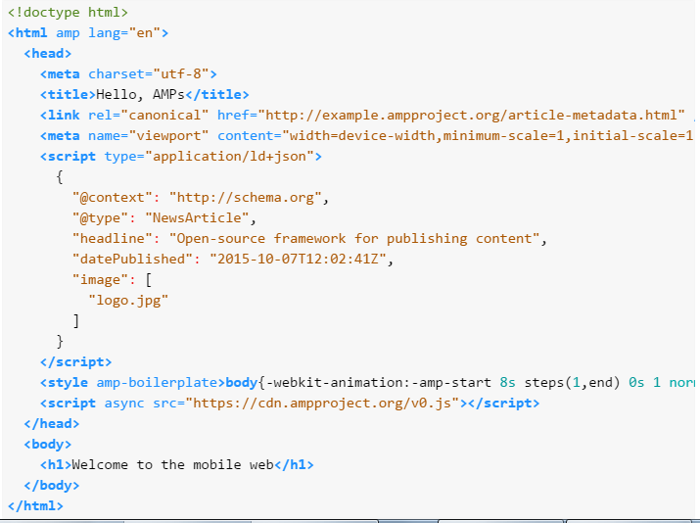Click the "NewsArticle" value
700x523 pixels.
coord(197,218)
